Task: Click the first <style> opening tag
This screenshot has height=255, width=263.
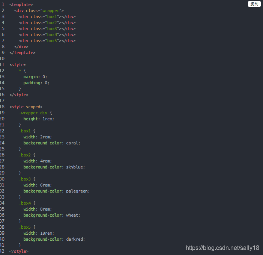Action: [18, 65]
